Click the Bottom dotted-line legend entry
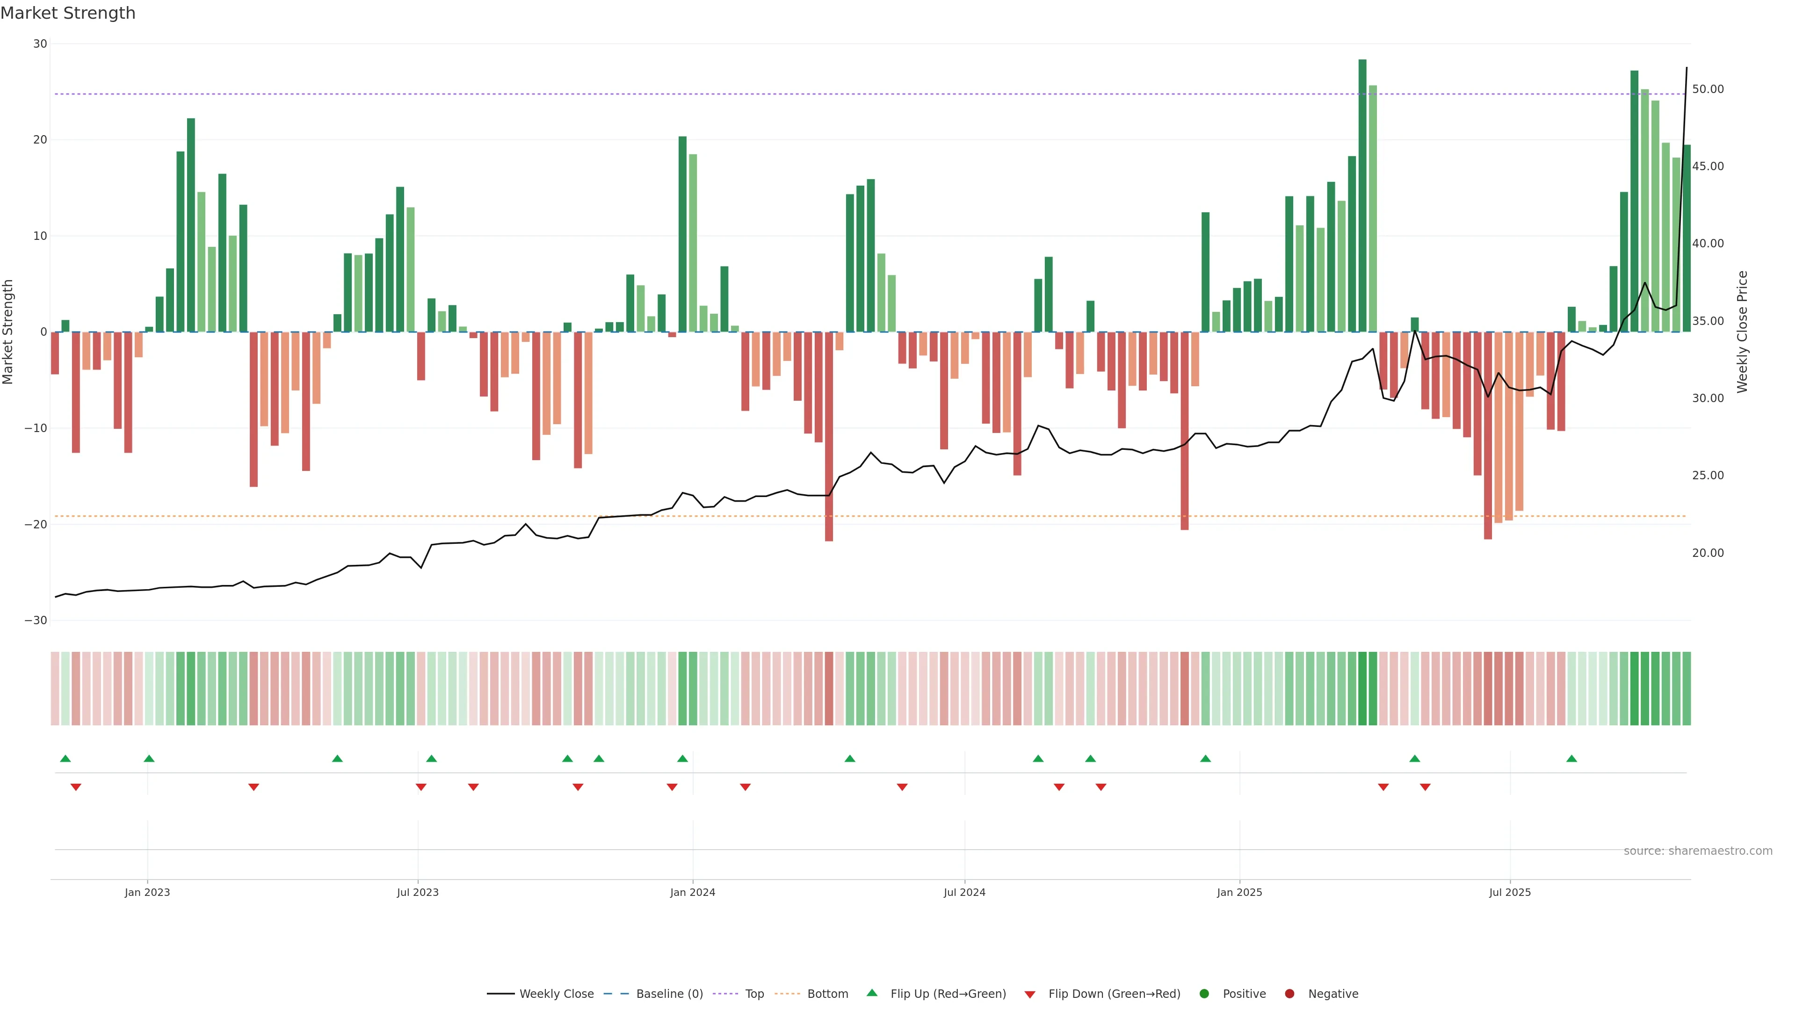This screenshot has width=1796, height=1010. pyautogui.click(x=827, y=994)
